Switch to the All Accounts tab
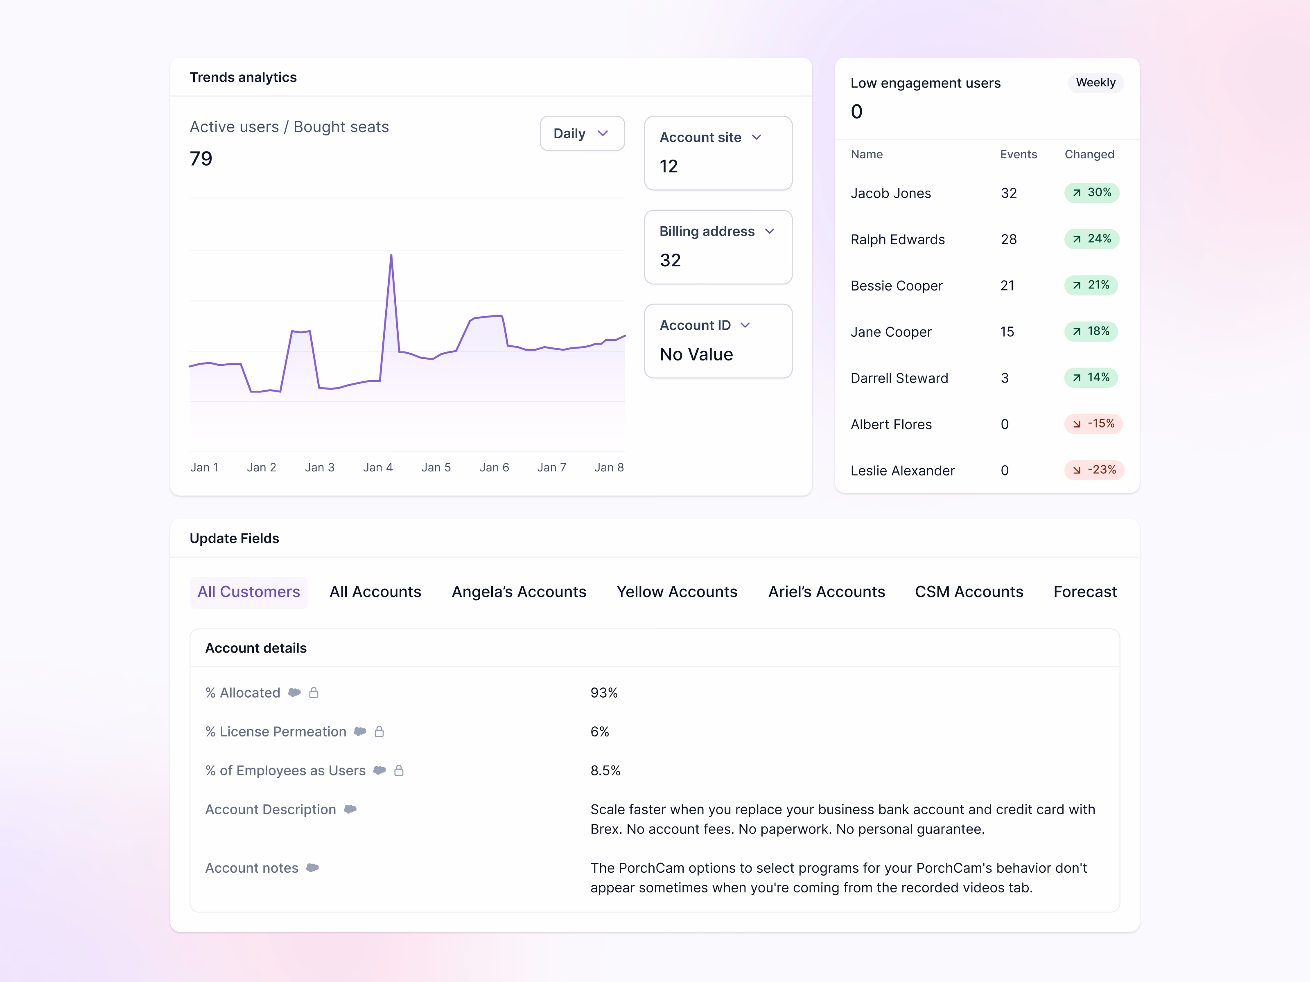 pos(375,592)
